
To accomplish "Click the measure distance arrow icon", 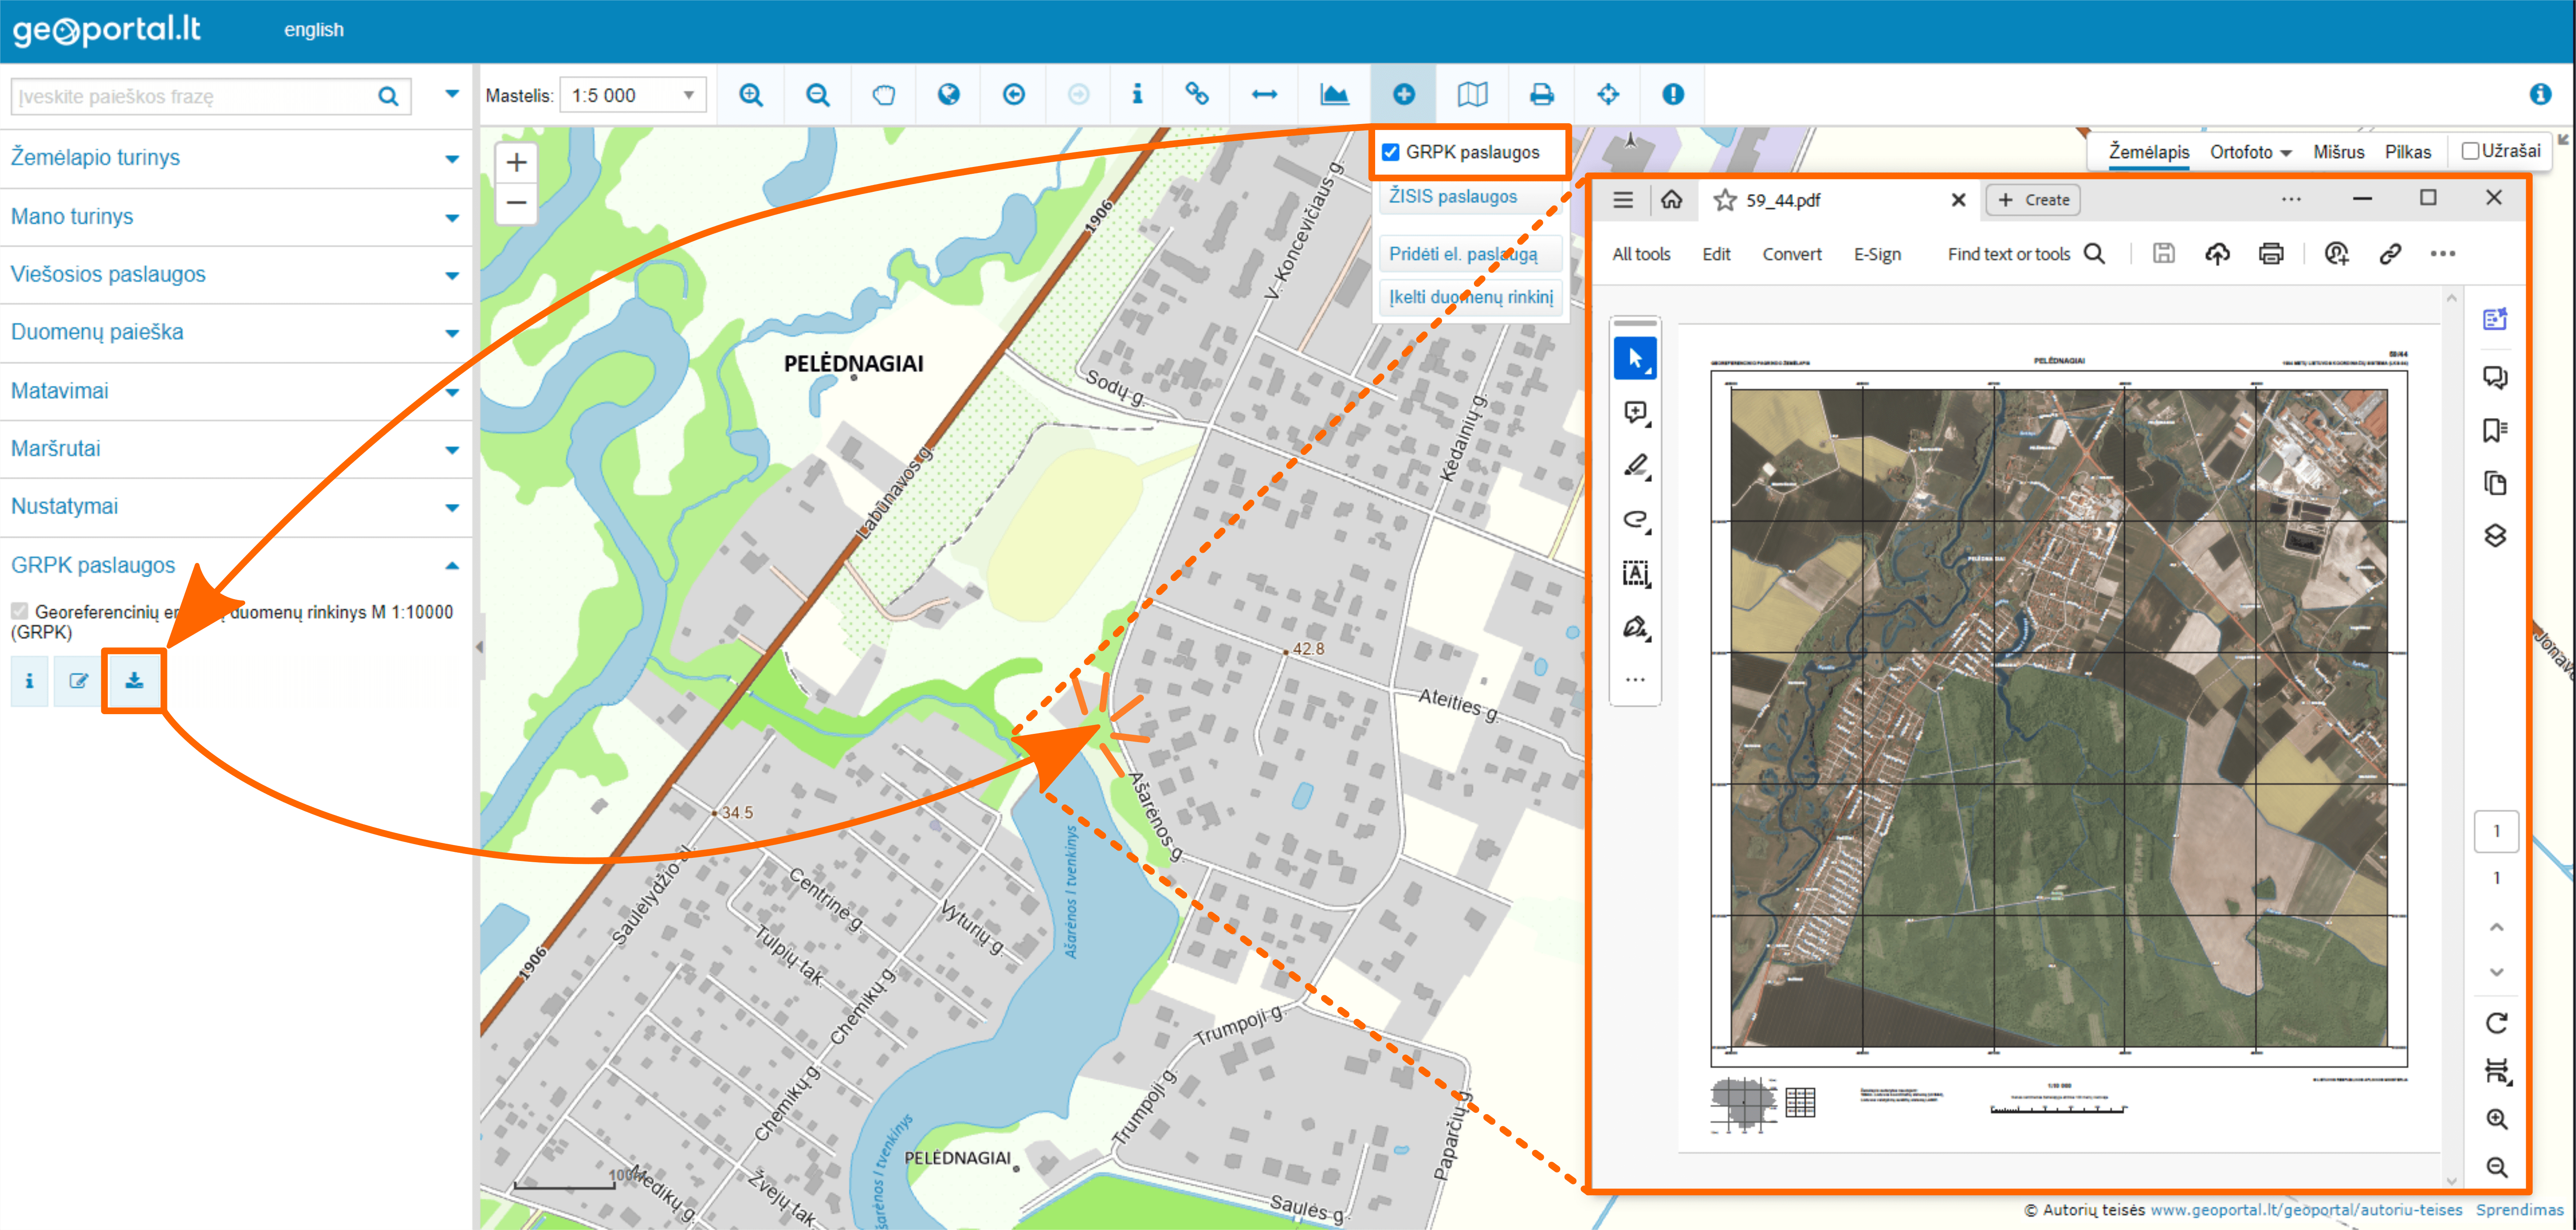I will point(1264,95).
